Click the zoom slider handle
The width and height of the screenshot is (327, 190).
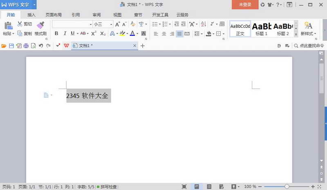tap(287, 187)
